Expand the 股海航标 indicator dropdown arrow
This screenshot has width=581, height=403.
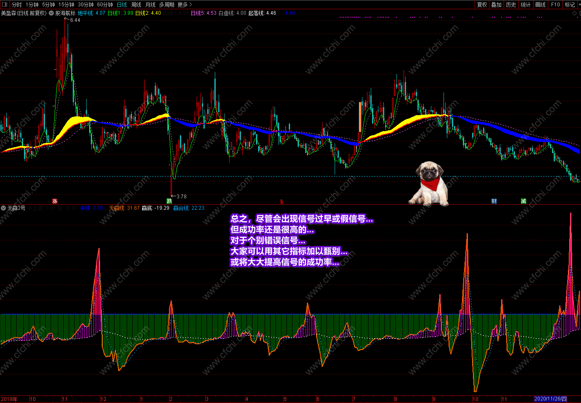pyautogui.click(x=51, y=13)
